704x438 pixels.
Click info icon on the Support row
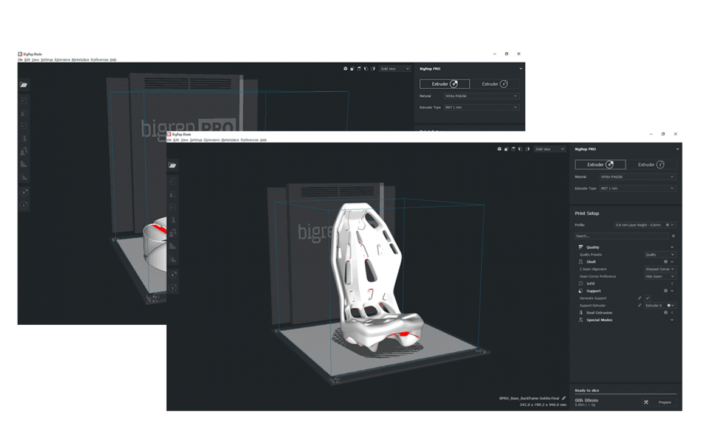(x=665, y=291)
